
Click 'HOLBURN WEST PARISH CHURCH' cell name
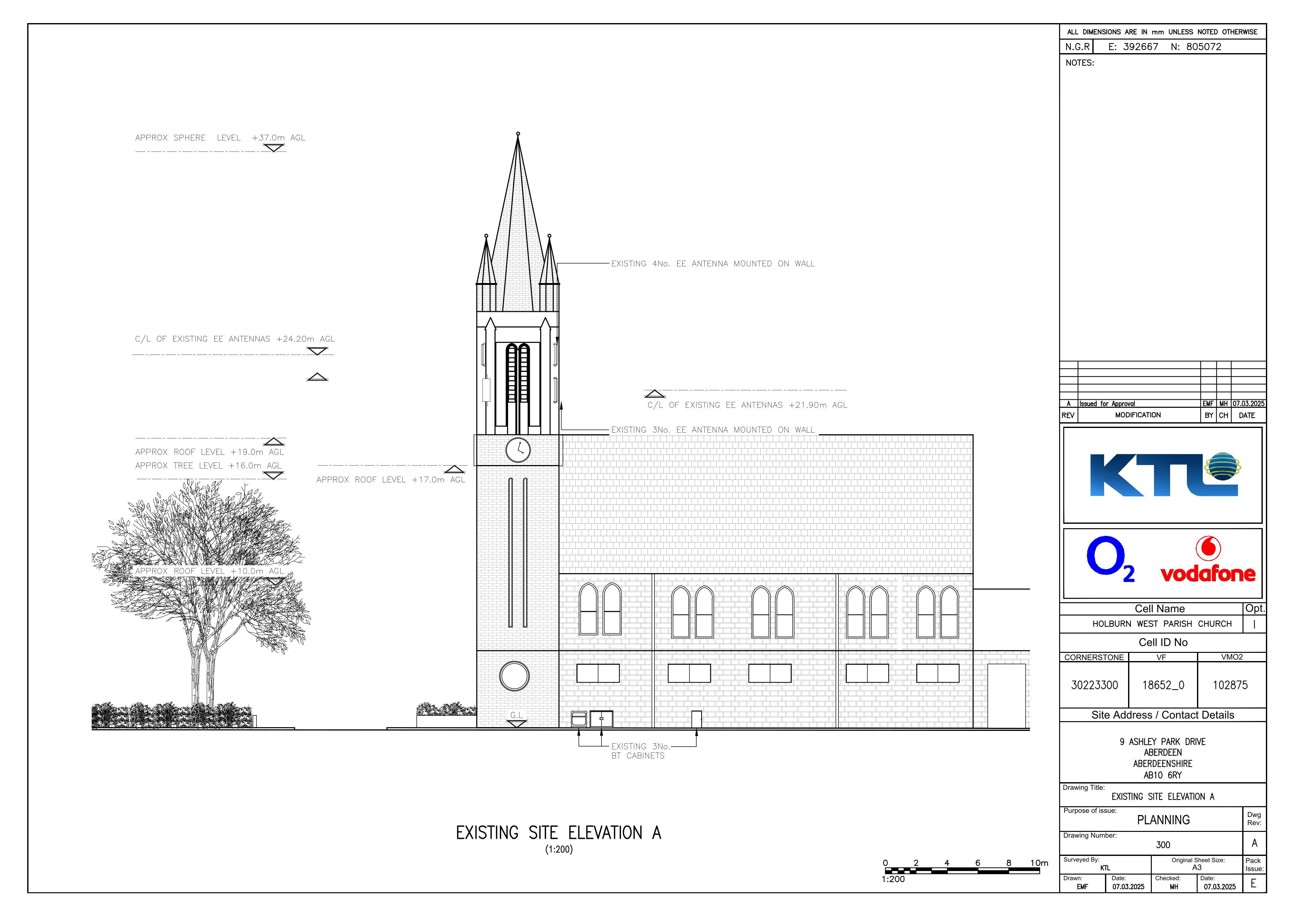tap(1162, 624)
